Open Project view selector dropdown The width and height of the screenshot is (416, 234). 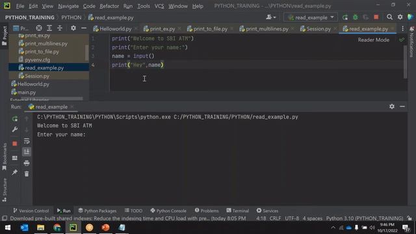21,29
